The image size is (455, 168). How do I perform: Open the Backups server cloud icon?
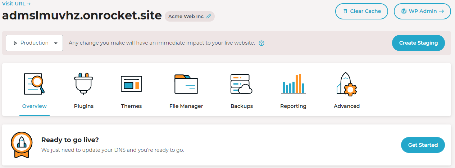241,84
